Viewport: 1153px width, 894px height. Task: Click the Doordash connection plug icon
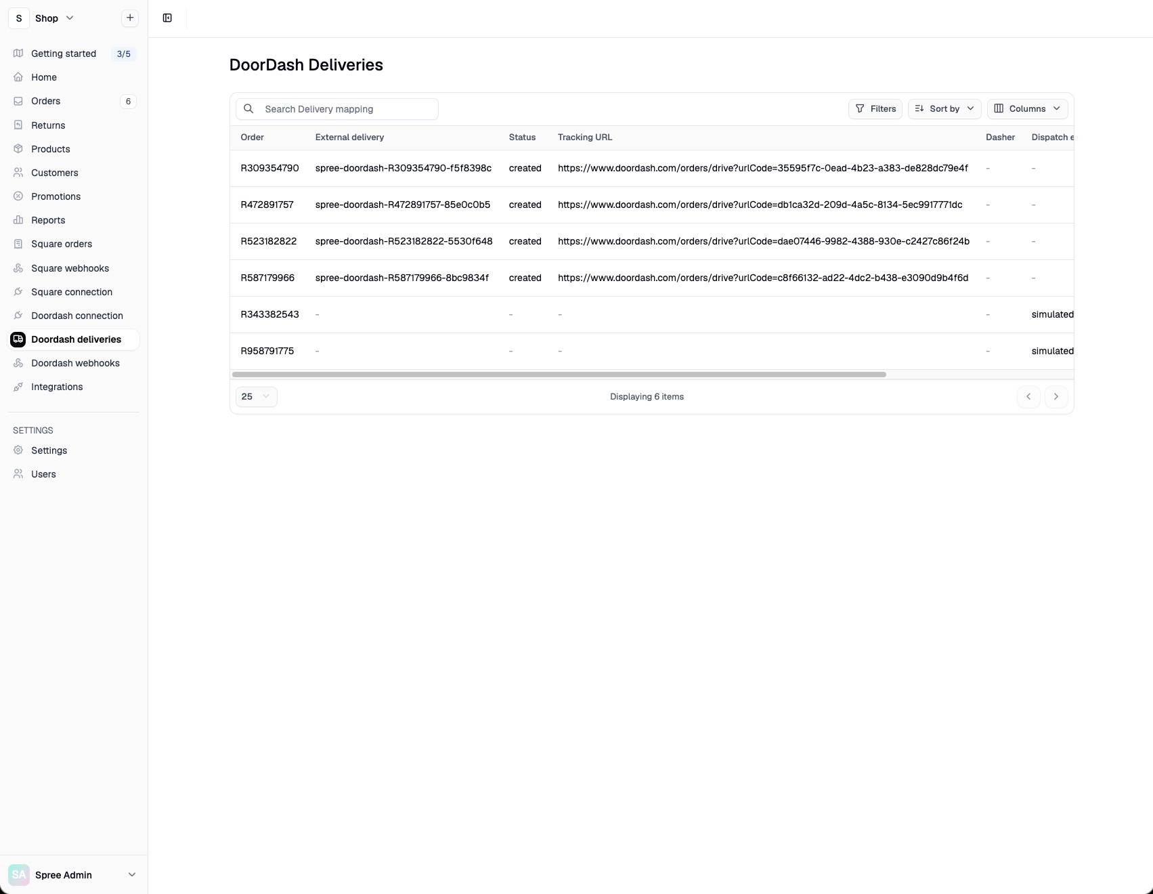pos(18,316)
